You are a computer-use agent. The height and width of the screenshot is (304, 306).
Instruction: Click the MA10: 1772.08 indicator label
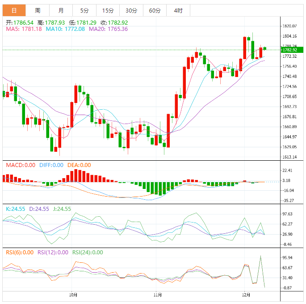click(65, 29)
